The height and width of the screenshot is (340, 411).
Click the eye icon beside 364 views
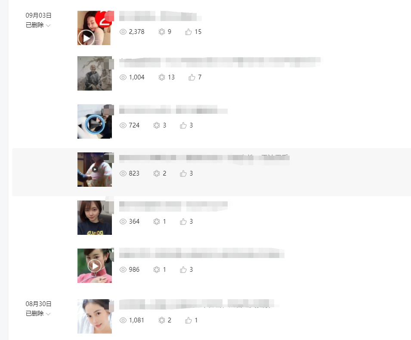[x=123, y=222]
